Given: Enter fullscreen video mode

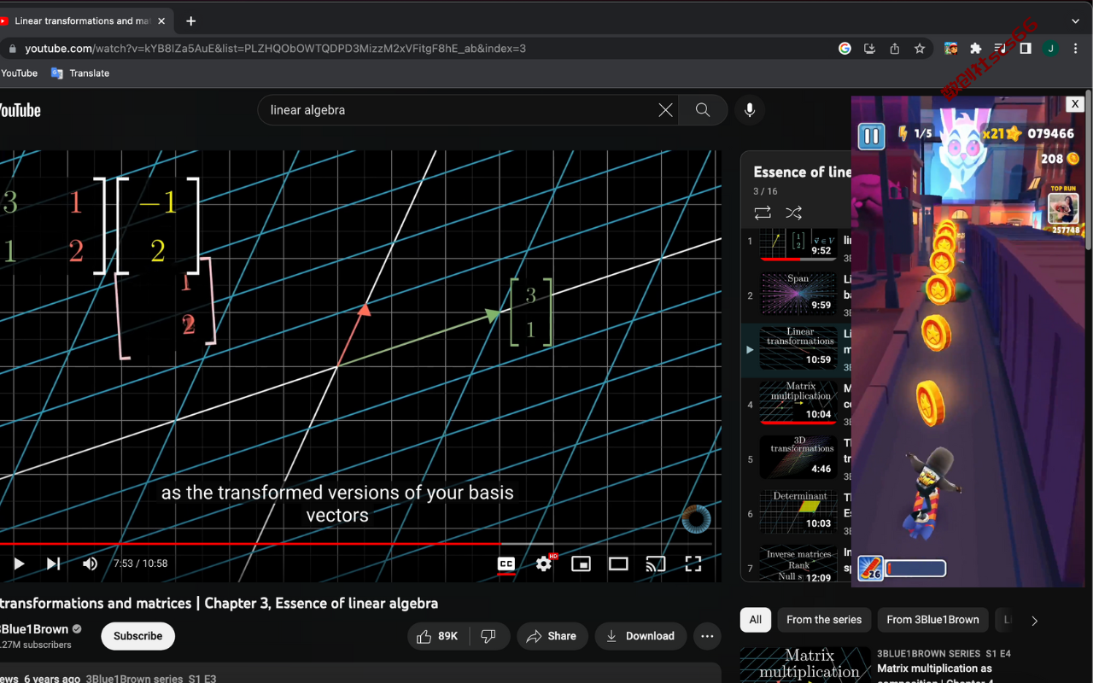Looking at the screenshot, I should click(693, 563).
